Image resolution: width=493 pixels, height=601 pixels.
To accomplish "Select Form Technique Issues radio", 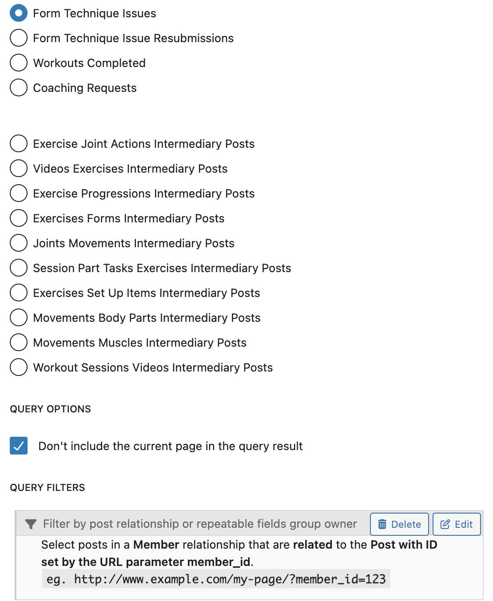I will 19,13.
